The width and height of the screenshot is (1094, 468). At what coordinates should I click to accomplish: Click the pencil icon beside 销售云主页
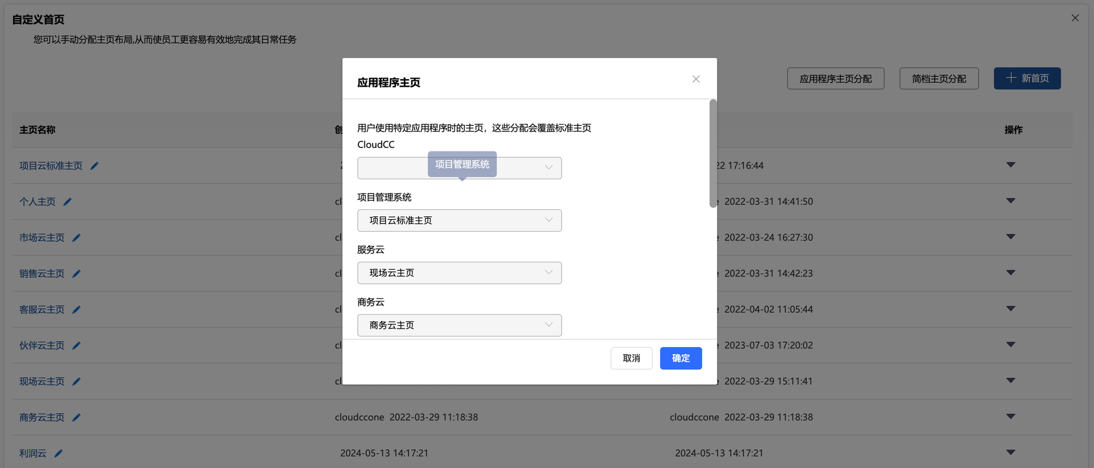[77, 274]
